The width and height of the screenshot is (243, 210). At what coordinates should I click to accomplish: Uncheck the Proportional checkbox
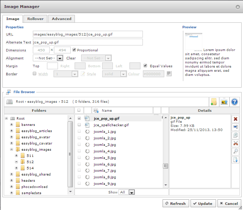pos(74,50)
